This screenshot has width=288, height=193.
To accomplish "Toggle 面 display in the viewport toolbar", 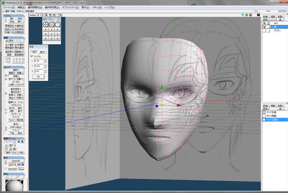I will coord(46,15).
